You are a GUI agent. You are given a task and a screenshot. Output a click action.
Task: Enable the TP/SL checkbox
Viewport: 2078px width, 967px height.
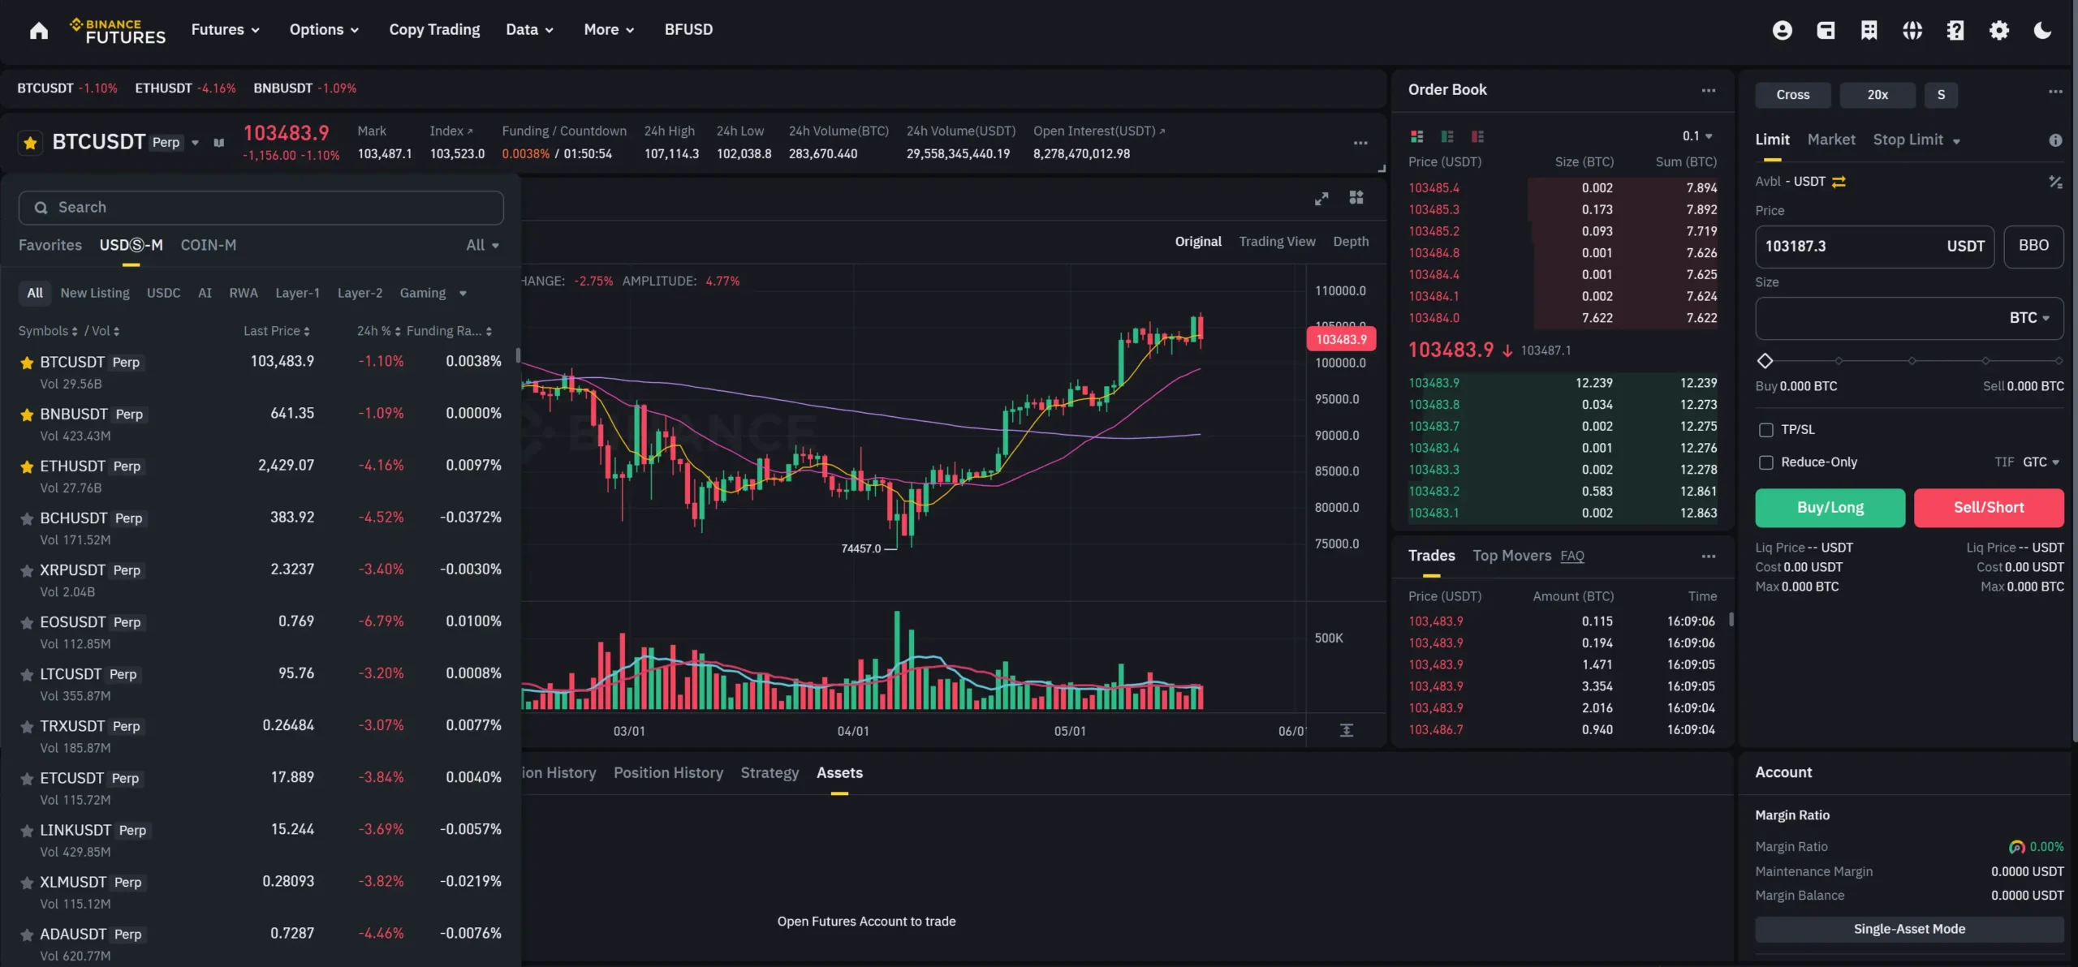click(1765, 430)
